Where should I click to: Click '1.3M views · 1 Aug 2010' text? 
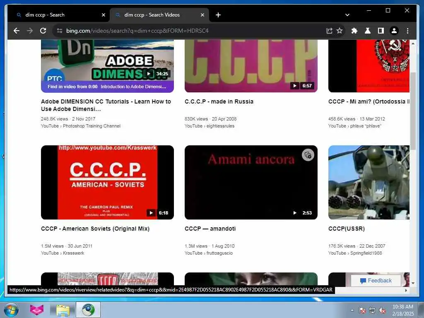210,246
